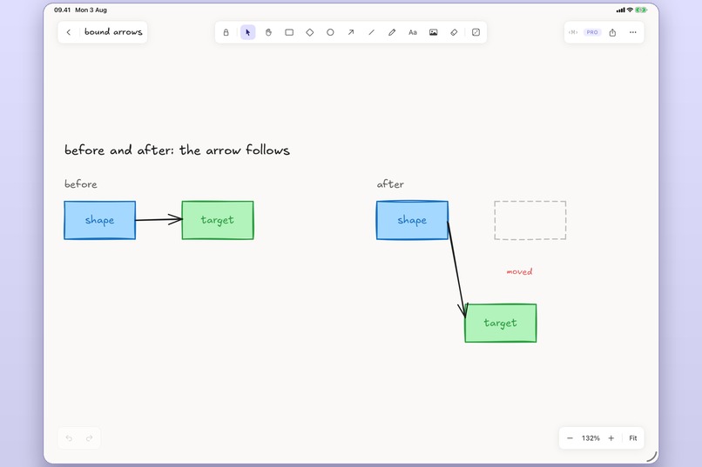The height and width of the screenshot is (467, 702).
Task: Select the diagonal arrow to the moved target
Action: [456, 270]
